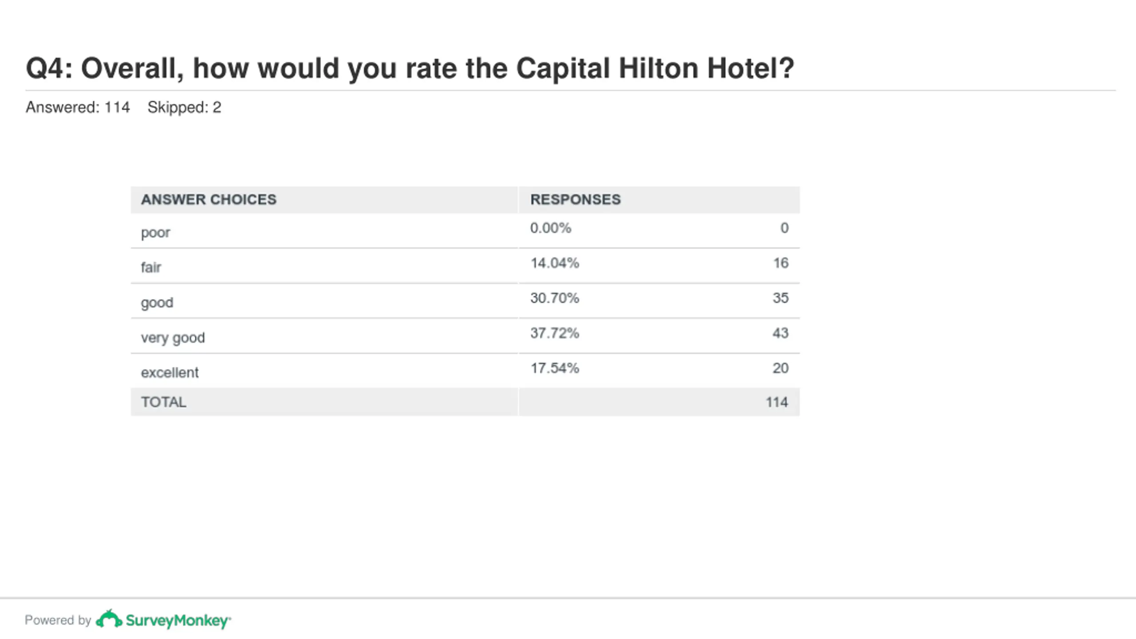The height and width of the screenshot is (639, 1136).
Task: Click the 14.04% fair percentage
Action: [x=555, y=263]
